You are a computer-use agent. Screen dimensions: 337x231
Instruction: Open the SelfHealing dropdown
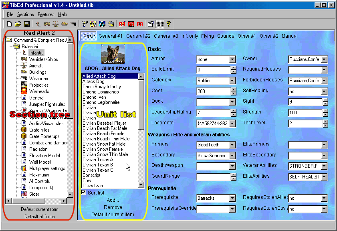pyautogui.click(x=324, y=91)
